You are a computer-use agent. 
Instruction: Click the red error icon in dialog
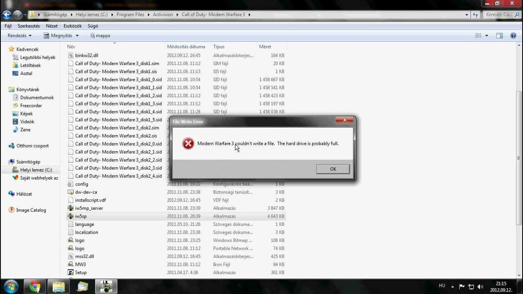pos(188,143)
